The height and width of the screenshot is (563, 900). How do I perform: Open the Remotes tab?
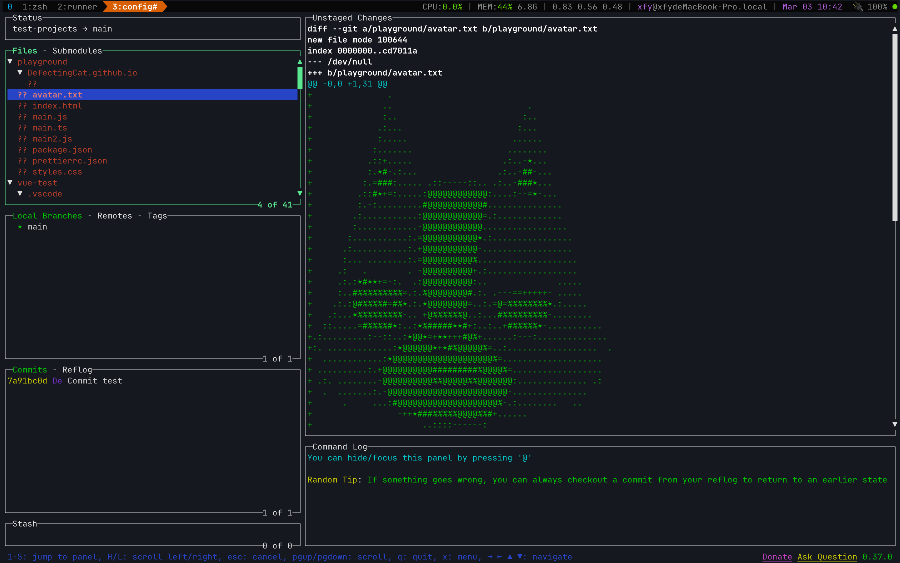tap(115, 215)
